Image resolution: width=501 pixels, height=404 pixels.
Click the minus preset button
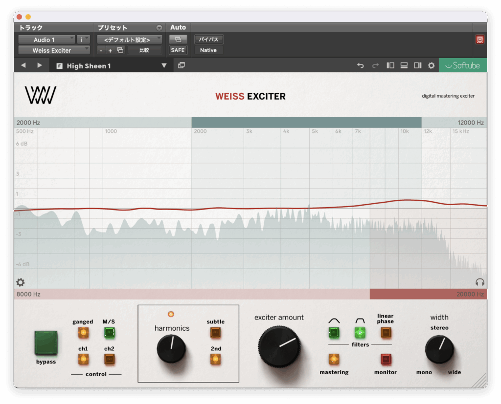coord(101,50)
